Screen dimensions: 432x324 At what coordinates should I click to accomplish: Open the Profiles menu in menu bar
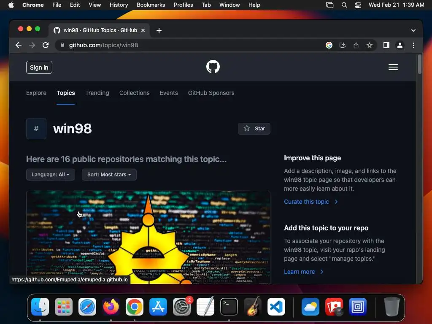coord(183,5)
